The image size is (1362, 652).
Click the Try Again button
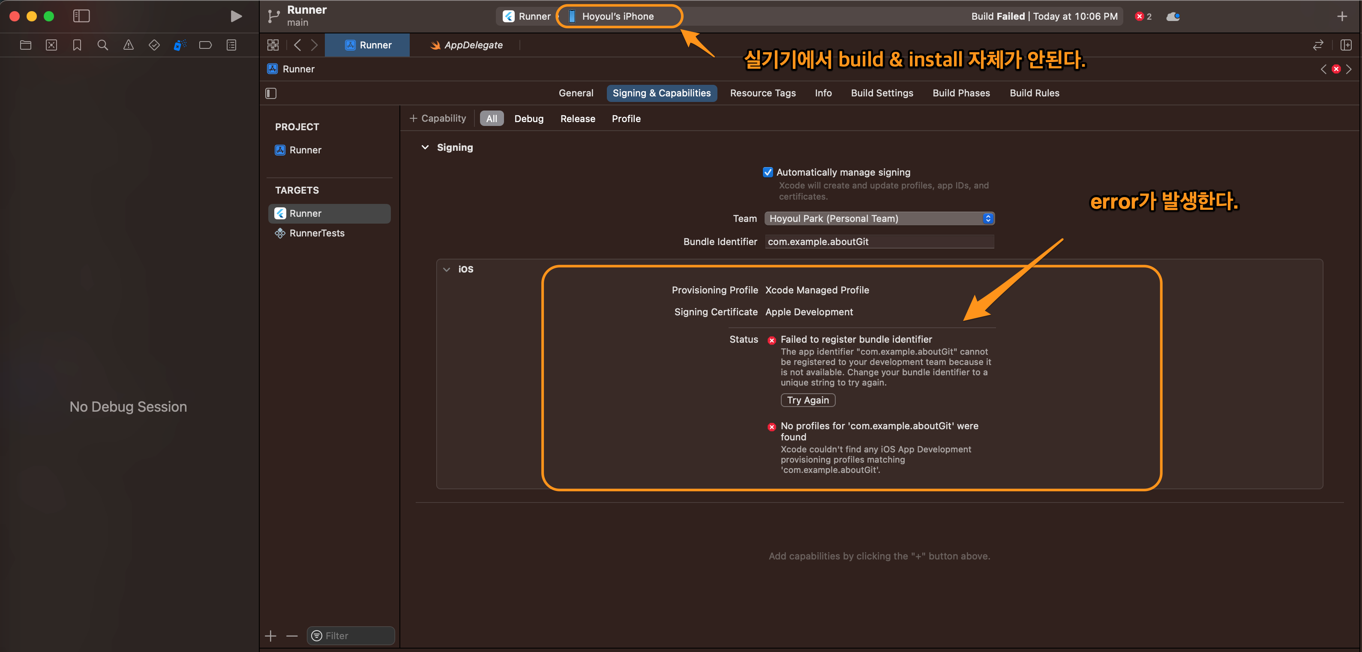[807, 401]
